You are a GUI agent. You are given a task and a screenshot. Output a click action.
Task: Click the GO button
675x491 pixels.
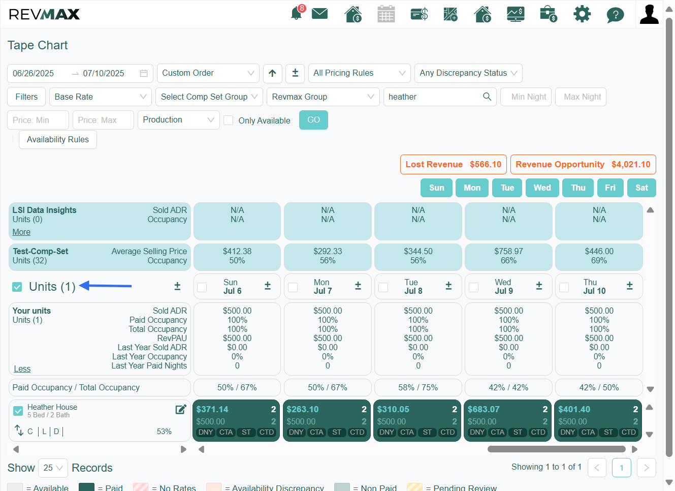314,120
